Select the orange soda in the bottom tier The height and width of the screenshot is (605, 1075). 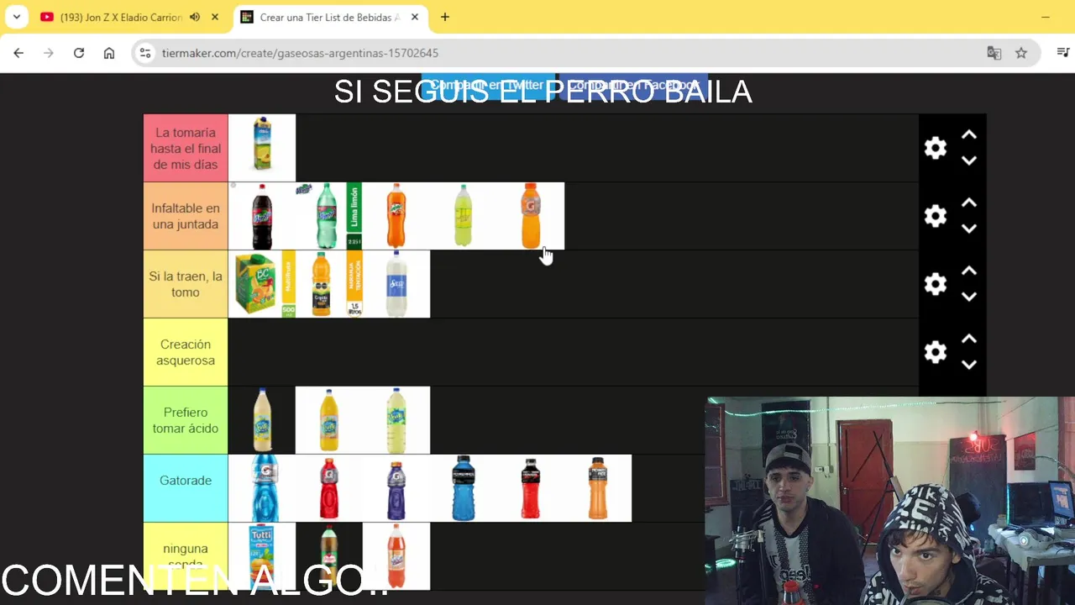pos(396,556)
